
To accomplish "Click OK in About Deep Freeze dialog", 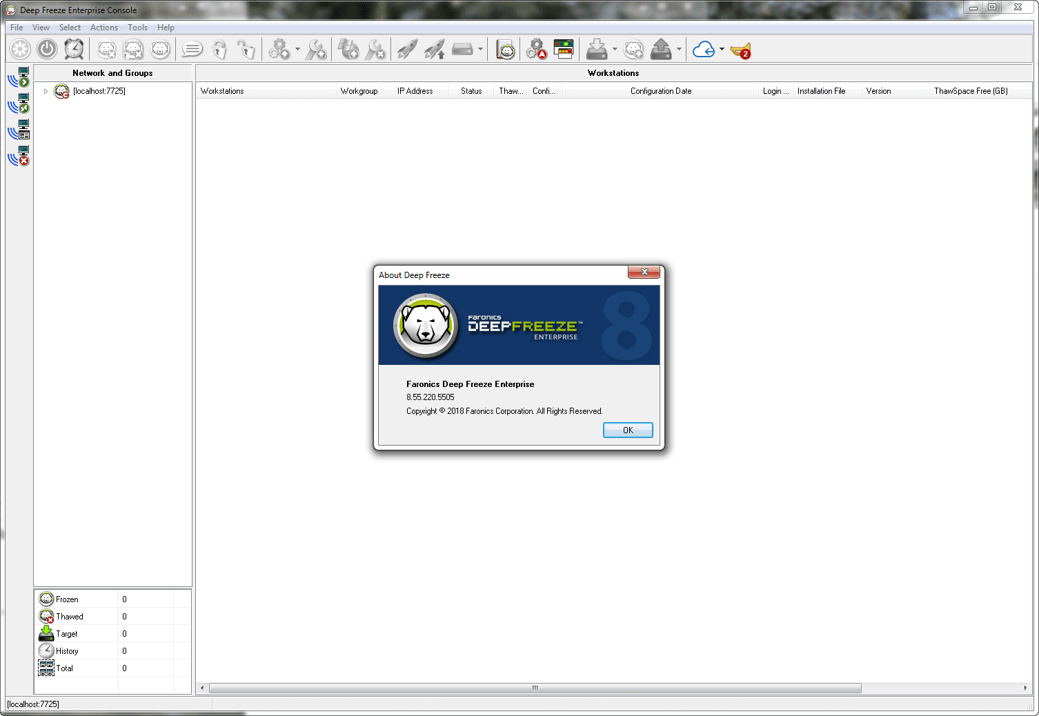I will click(x=628, y=430).
